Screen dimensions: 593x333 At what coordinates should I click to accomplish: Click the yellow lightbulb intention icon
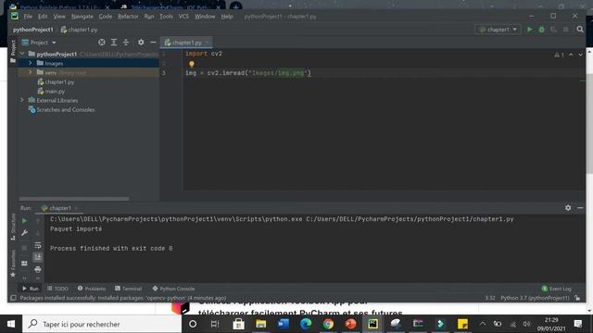(192, 64)
